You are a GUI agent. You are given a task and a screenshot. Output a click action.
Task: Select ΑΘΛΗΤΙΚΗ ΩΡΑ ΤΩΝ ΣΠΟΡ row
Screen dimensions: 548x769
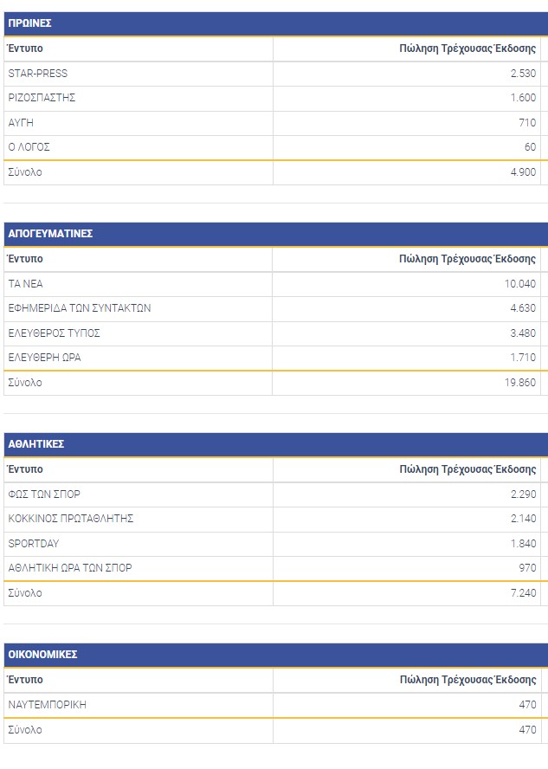(70, 568)
